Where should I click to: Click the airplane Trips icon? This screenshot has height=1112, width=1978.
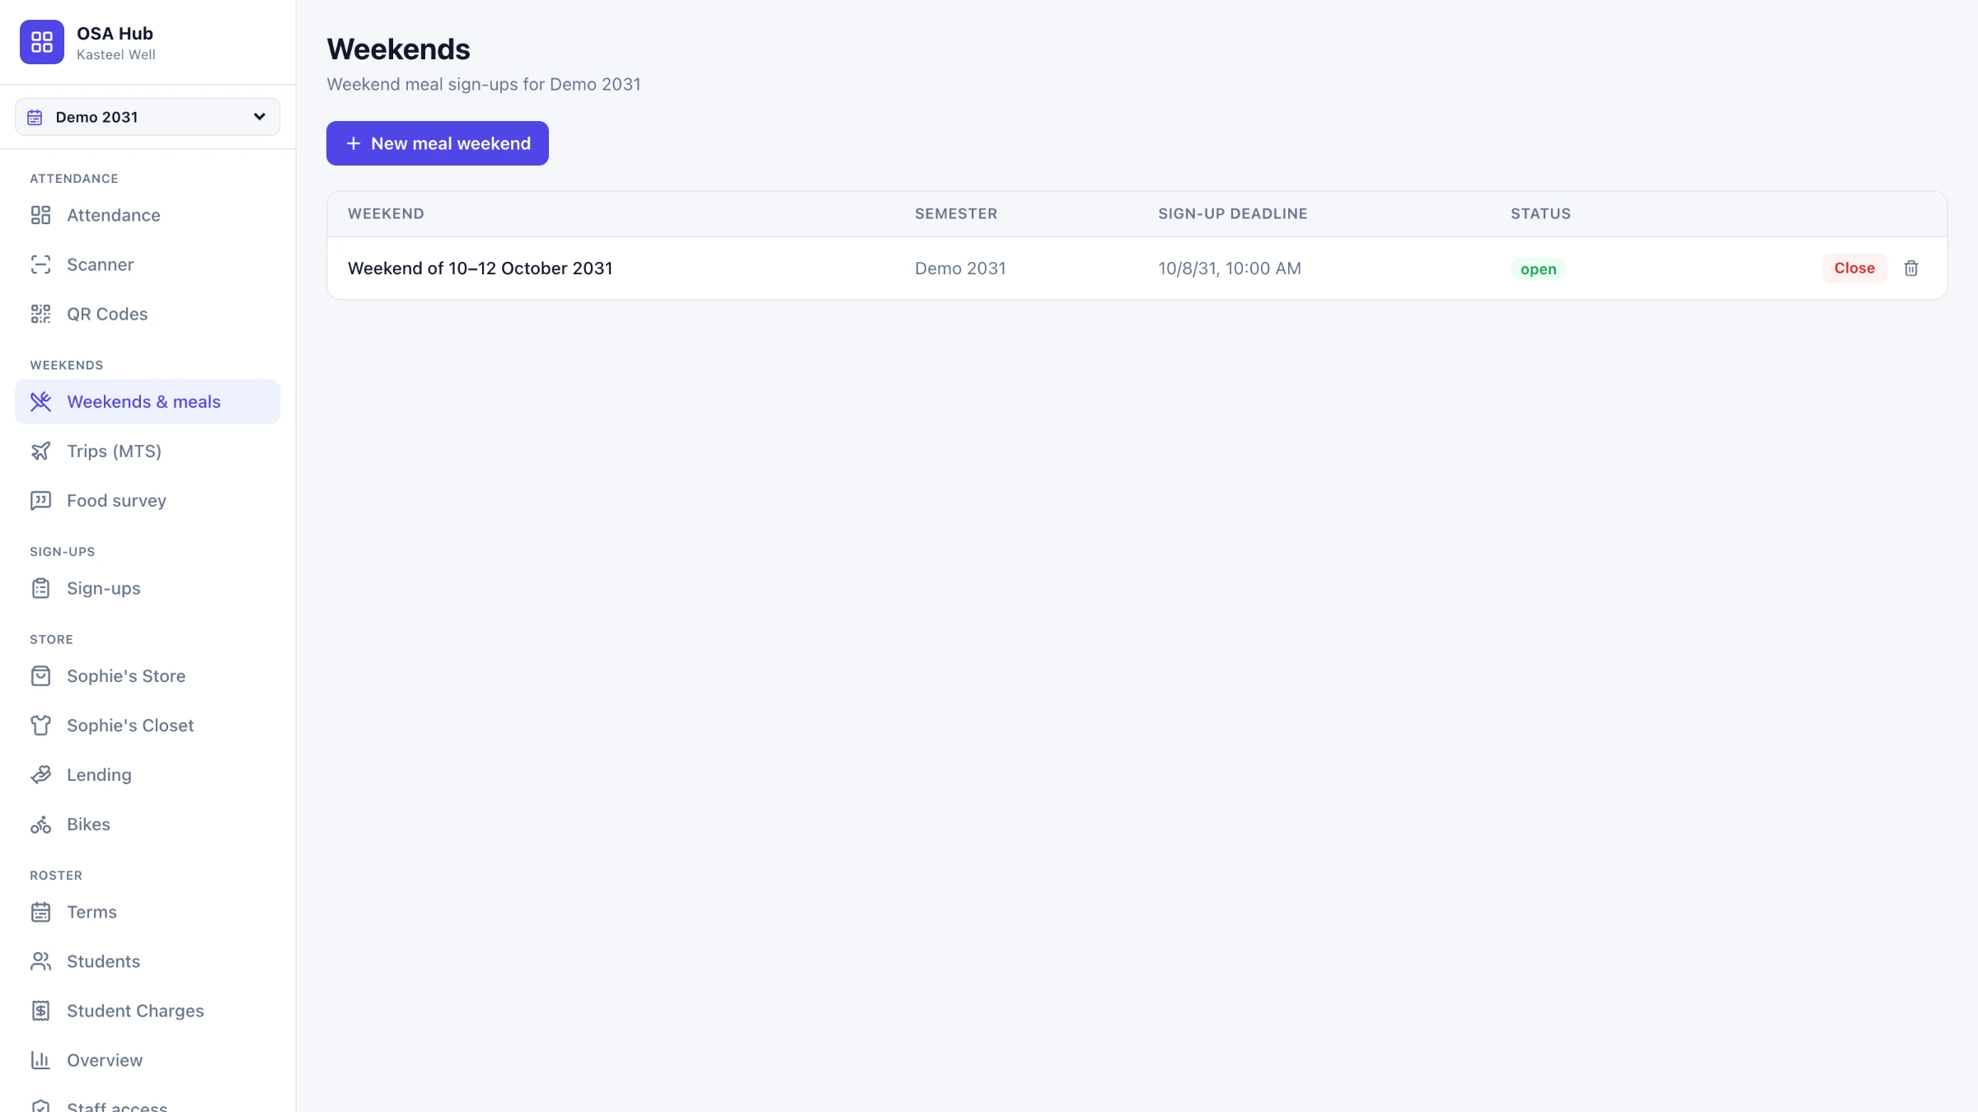pyautogui.click(x=40, y=451)
